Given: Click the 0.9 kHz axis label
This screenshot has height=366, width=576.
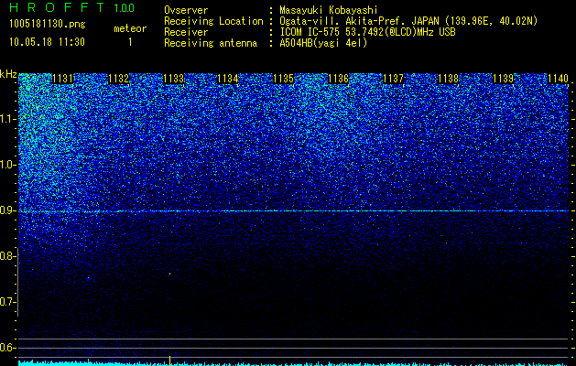Looking at the screenshot, I should [8, 210].
